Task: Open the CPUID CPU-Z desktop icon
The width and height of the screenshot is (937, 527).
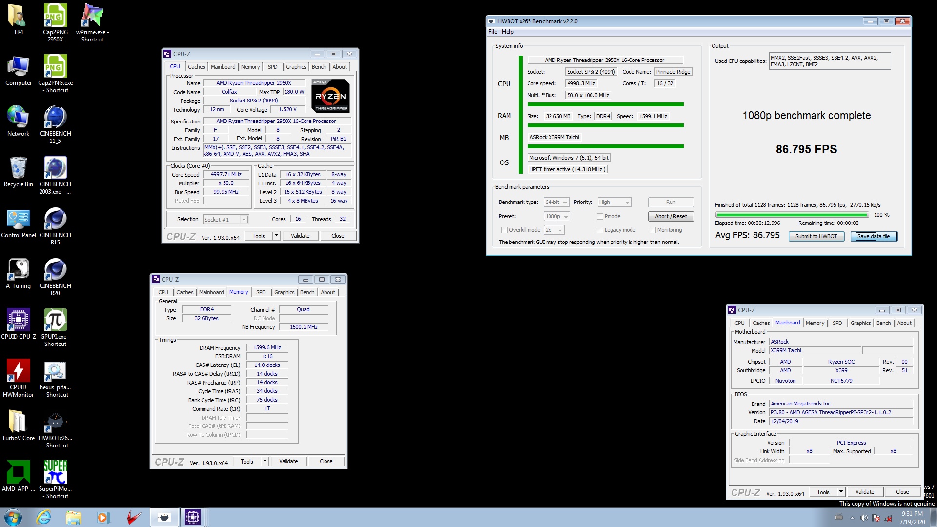Action: 18,324
